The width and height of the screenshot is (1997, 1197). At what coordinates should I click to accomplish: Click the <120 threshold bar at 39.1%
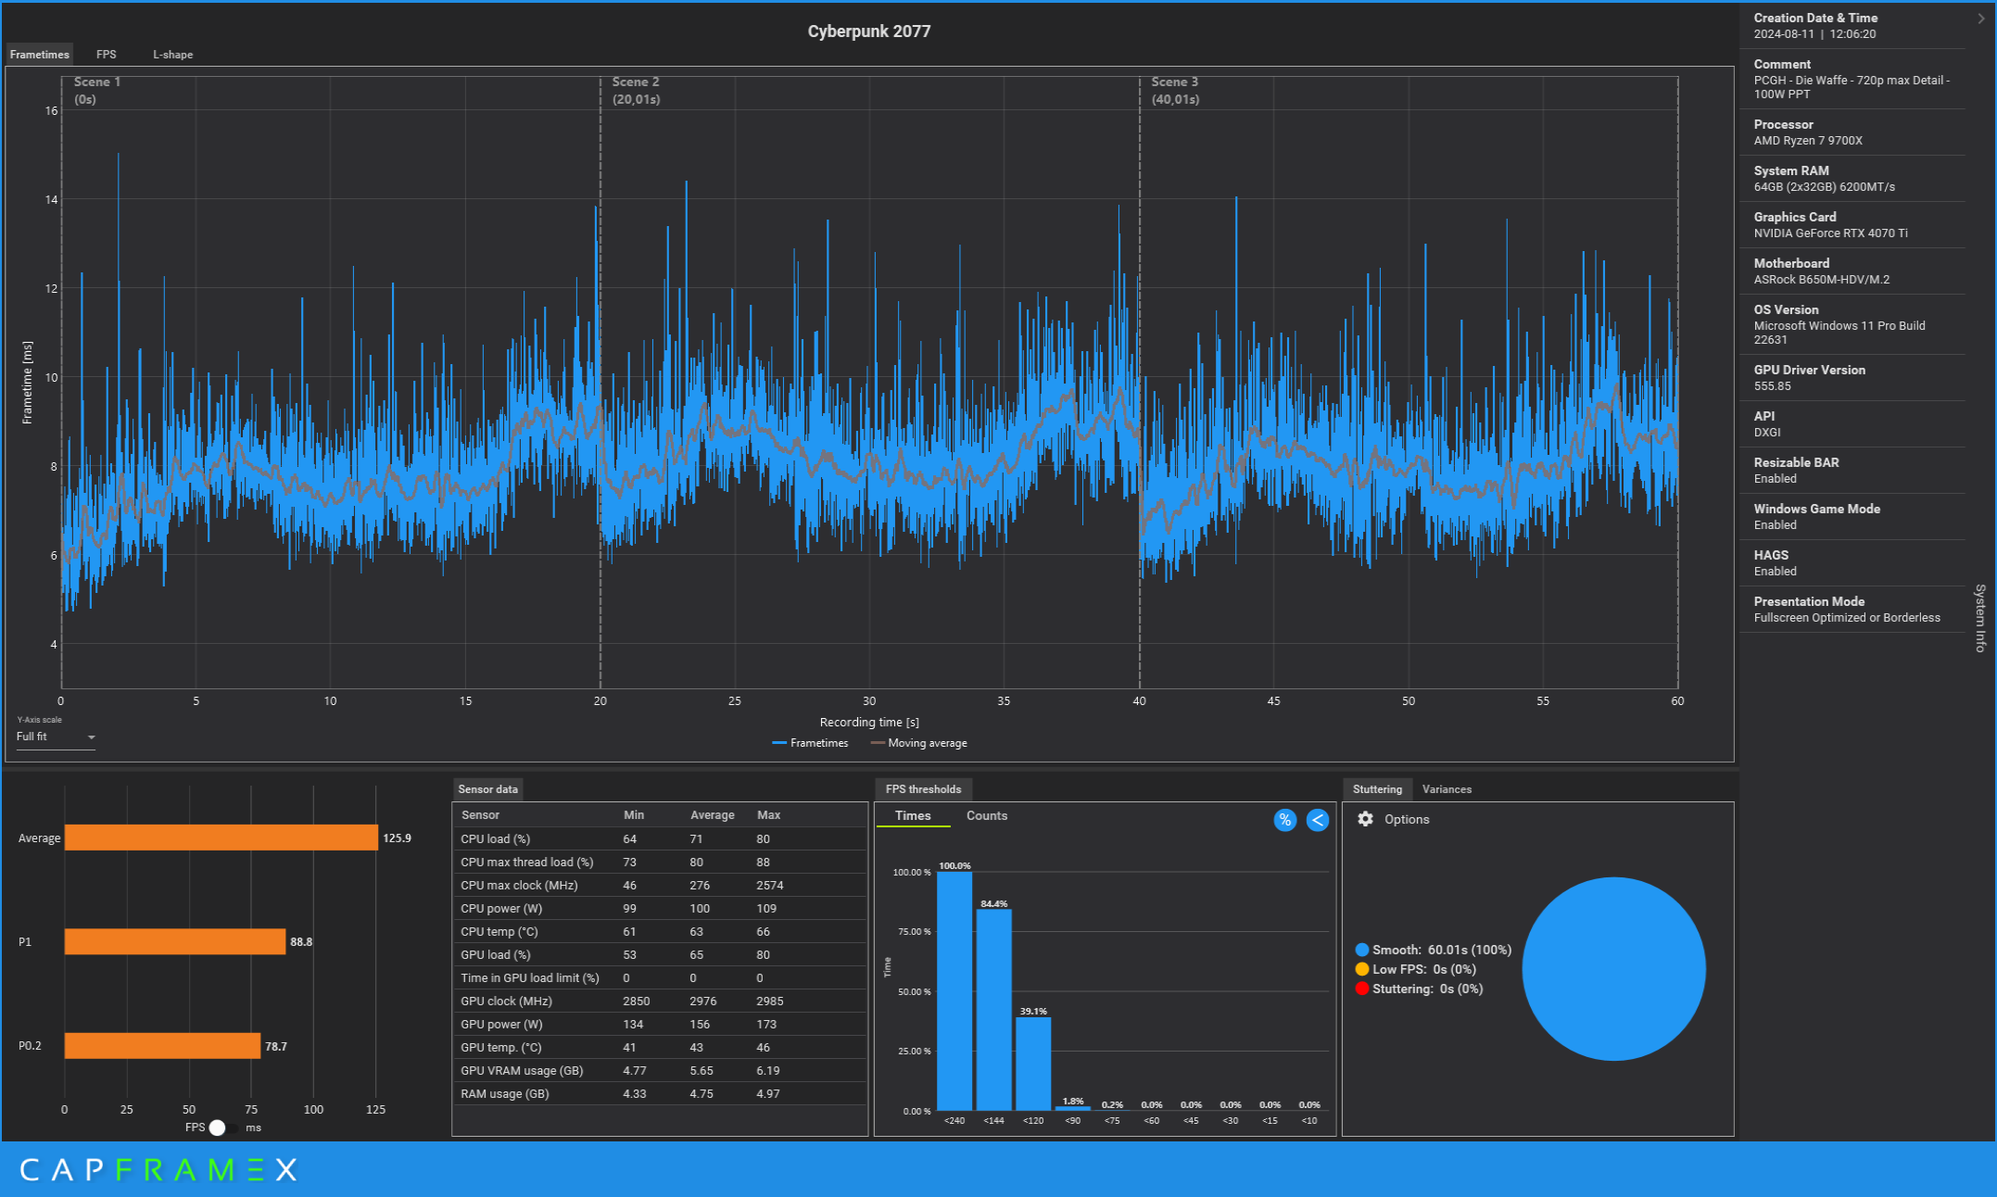(x=1033, y=1063)
